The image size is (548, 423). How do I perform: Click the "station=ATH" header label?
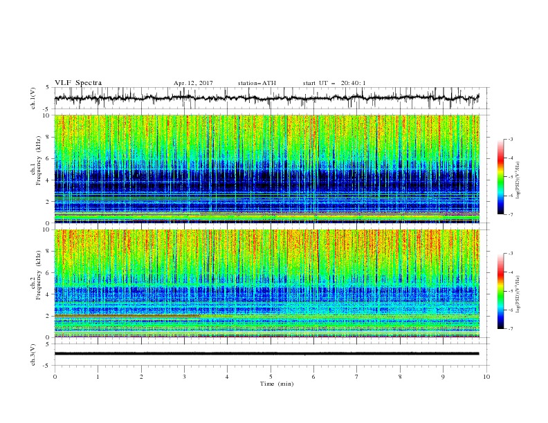click(x=257, y=83)
